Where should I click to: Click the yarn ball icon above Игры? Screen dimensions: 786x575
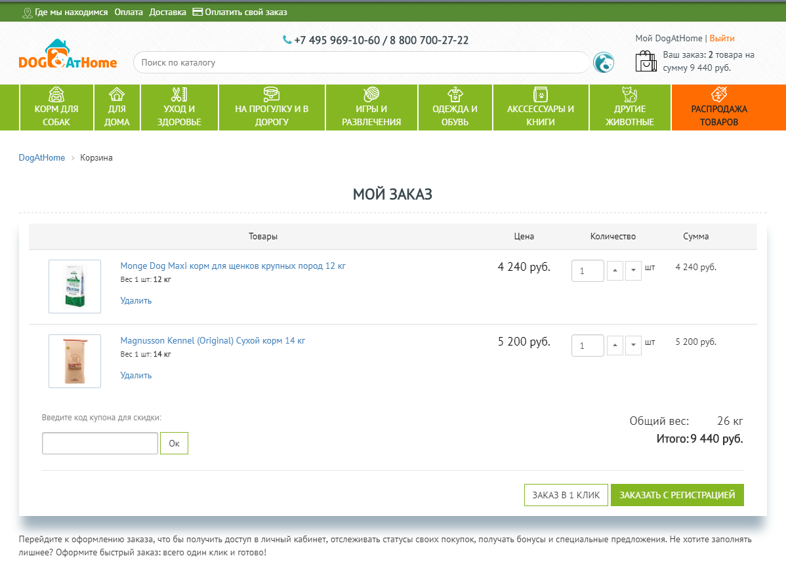pos(371,94)
